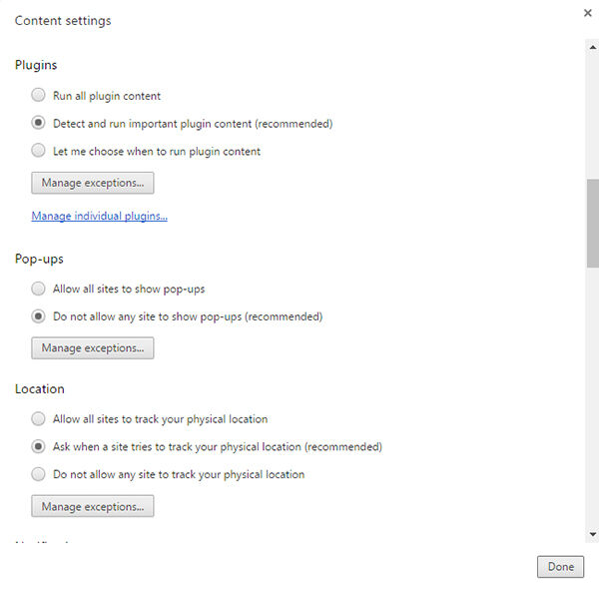Open Manage individual plugins link

[99, 216]
